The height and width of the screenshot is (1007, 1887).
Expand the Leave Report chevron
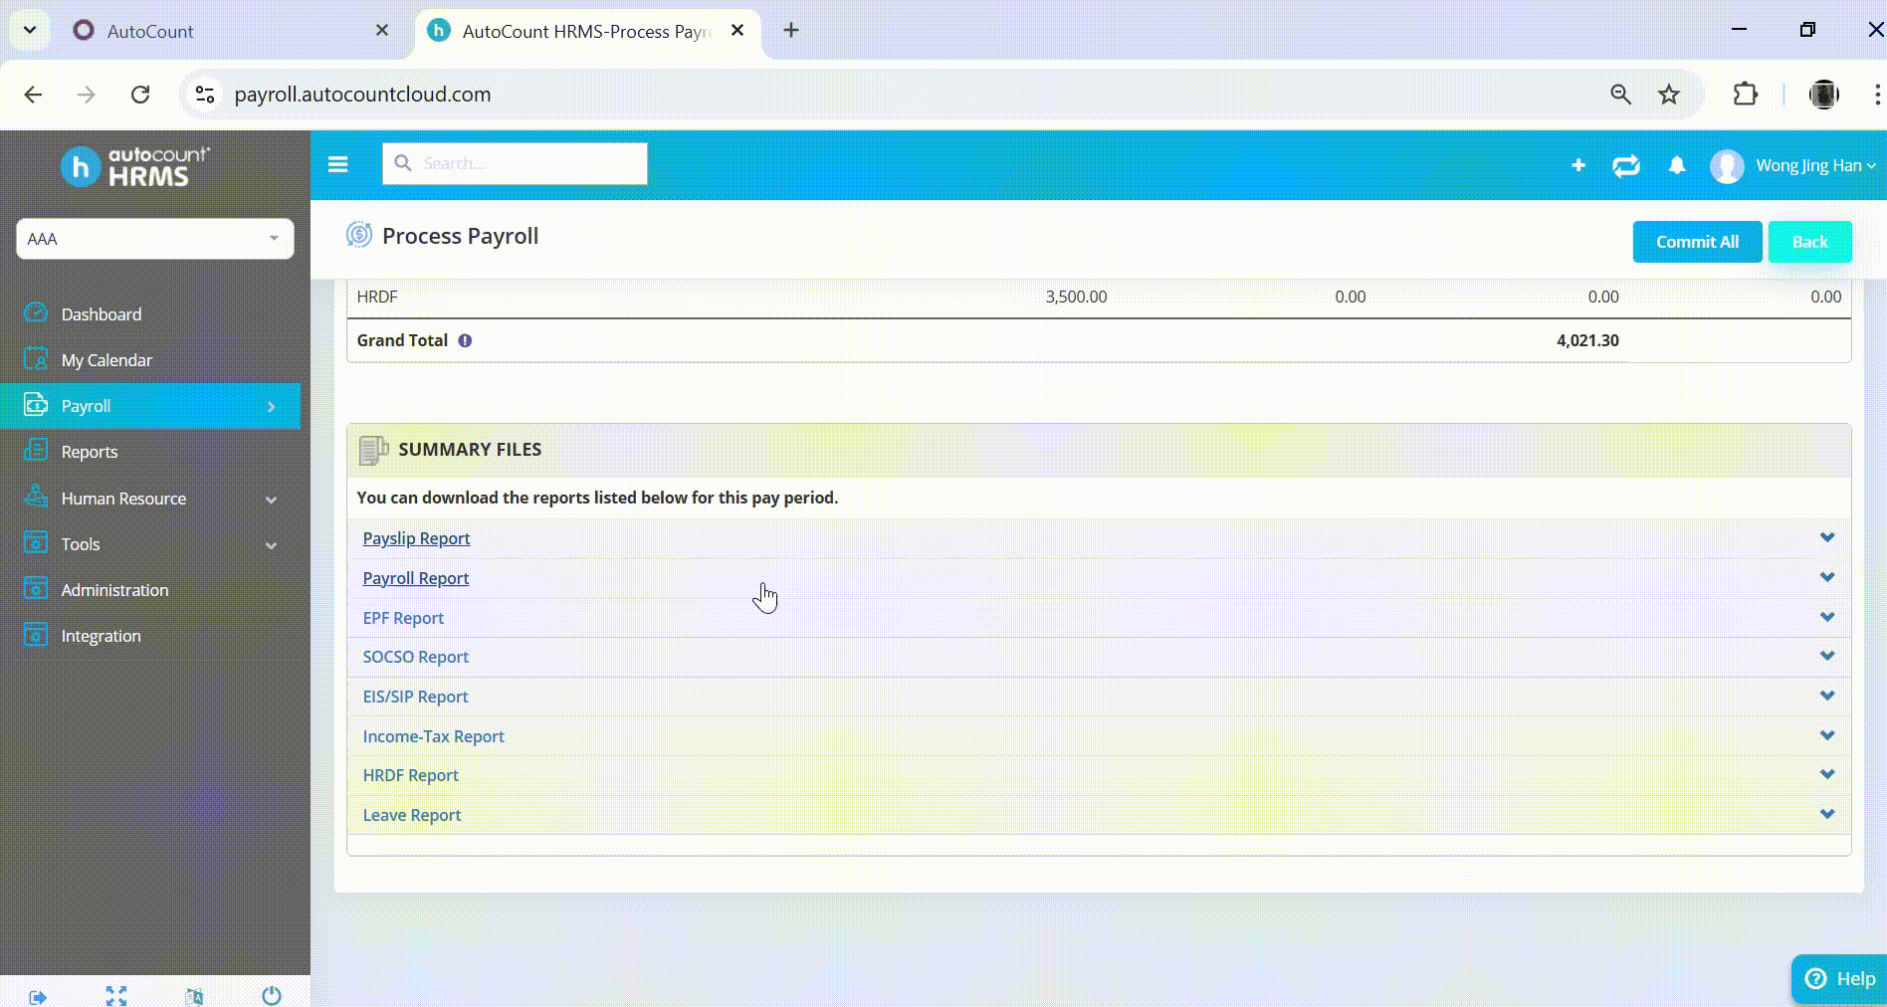[x=1827, y=814]
